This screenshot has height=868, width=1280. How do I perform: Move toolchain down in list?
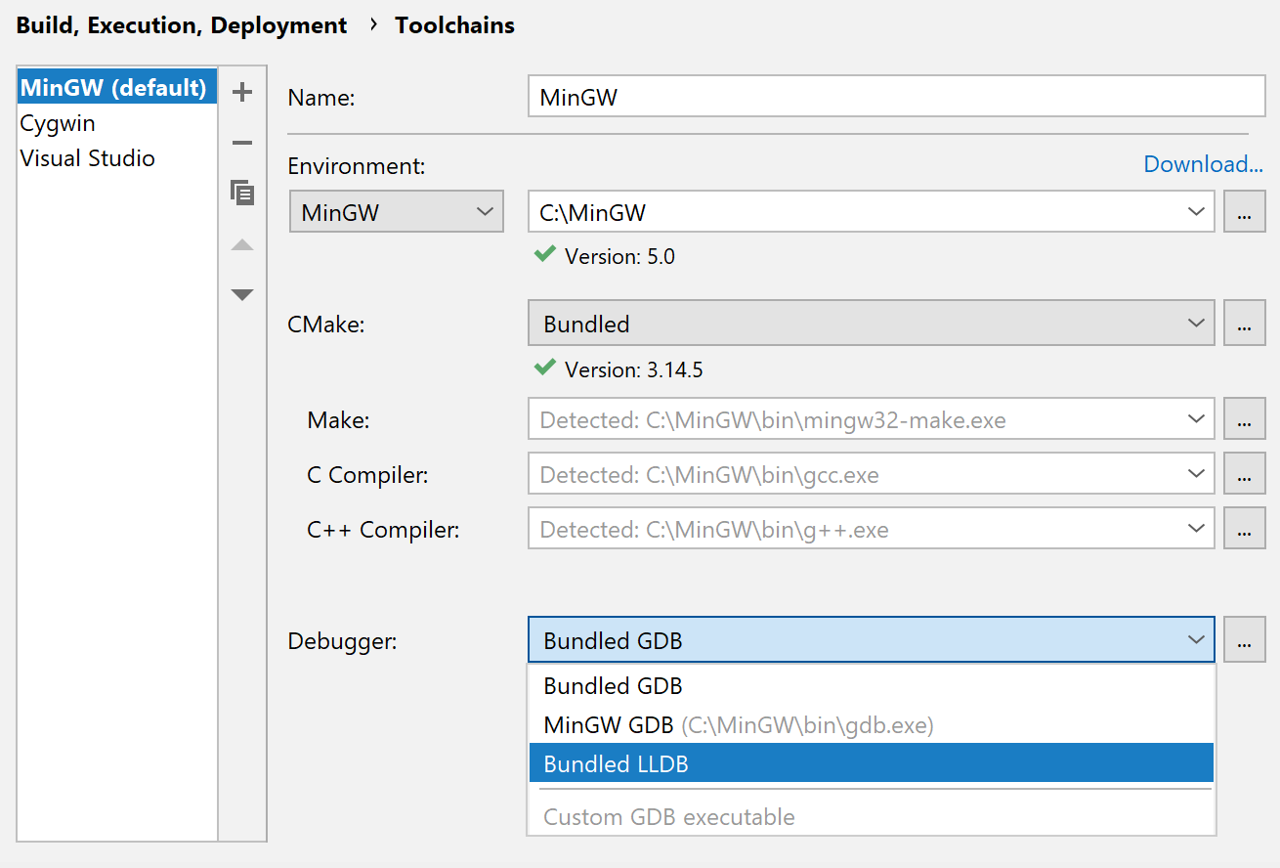[x=241, y=294]
